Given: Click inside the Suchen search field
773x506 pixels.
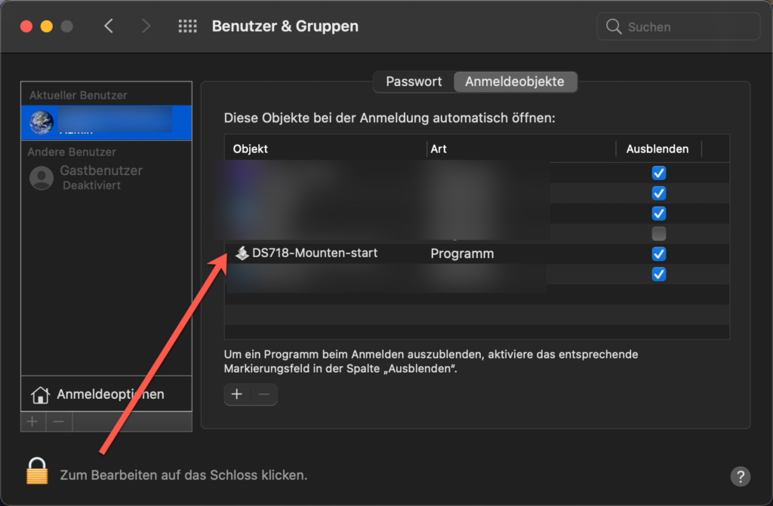Looking at the screenshot, I should pos(672,26).
